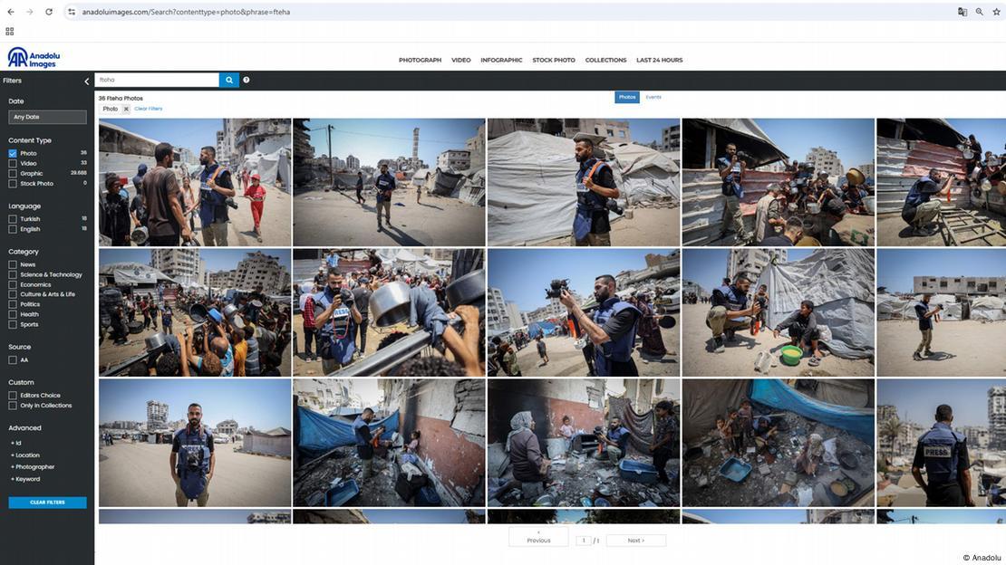The image size is (1006, 565).
Task: Open the Collections menu item
Action: [x=605, y=60]
